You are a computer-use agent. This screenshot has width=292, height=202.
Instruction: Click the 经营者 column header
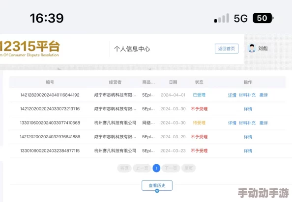click(x=115, y=82)
